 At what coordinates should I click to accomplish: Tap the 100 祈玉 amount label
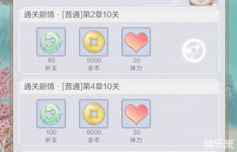(x=51, y=136)
